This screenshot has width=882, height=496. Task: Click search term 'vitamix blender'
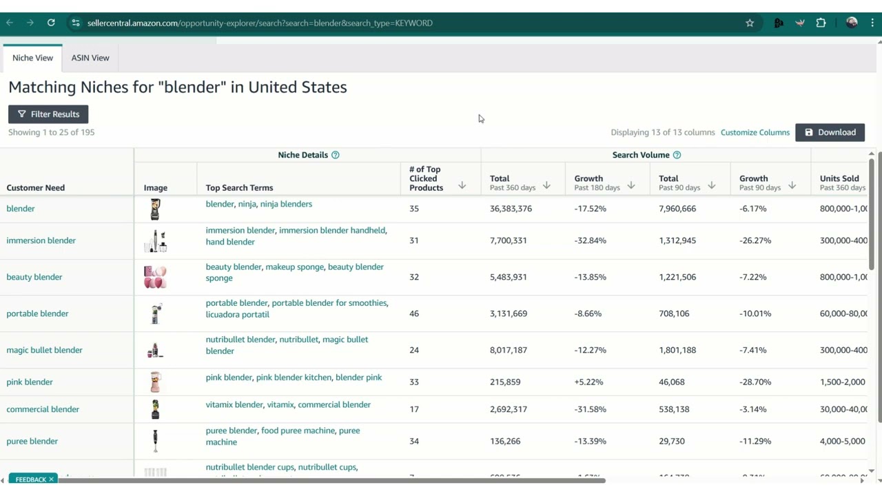click(x=234, y=404)
